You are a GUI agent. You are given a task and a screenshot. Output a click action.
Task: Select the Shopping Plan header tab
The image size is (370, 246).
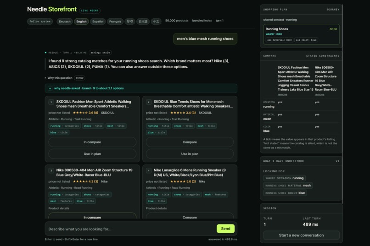coord(275,10)
